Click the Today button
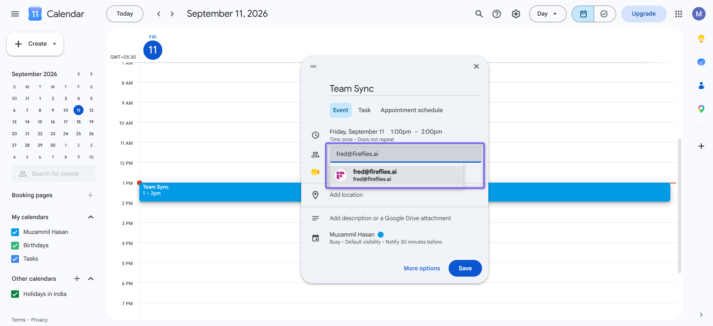This screenshot has width=713, height=326. [125, 14]
